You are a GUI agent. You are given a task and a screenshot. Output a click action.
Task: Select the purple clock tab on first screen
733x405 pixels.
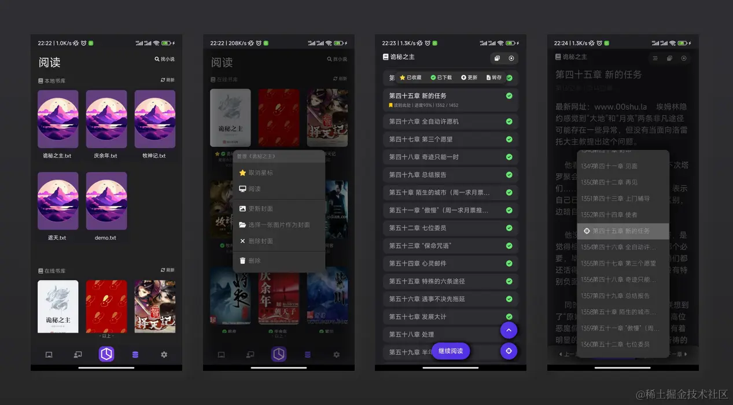click(x=106, y=354)
